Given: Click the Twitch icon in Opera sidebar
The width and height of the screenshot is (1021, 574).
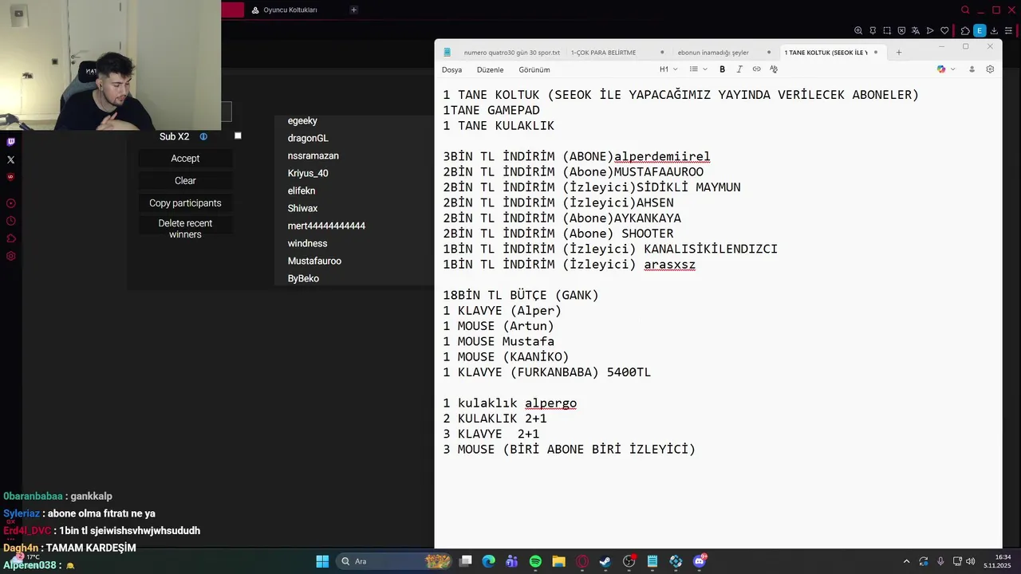Looking at the screenshot, I should pyautogui.click(x=10, y=142).
